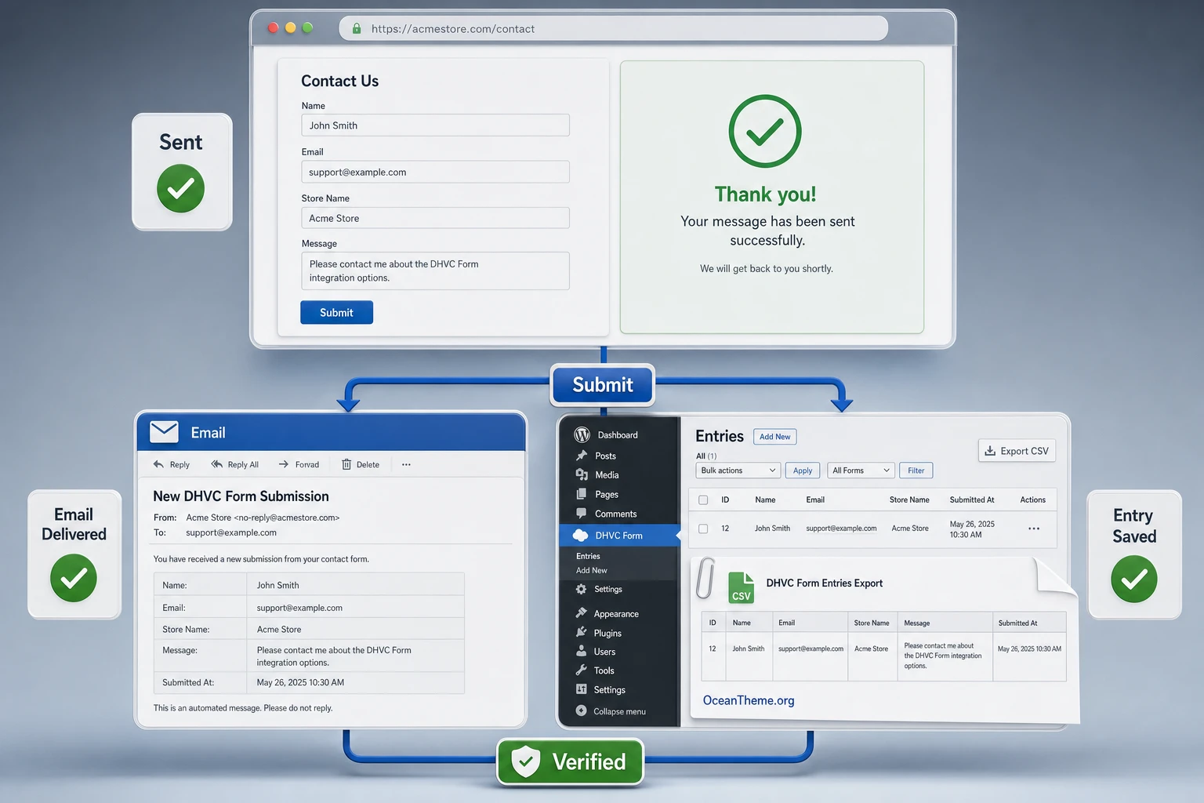Click the green CSV file icon

[741, 588]
